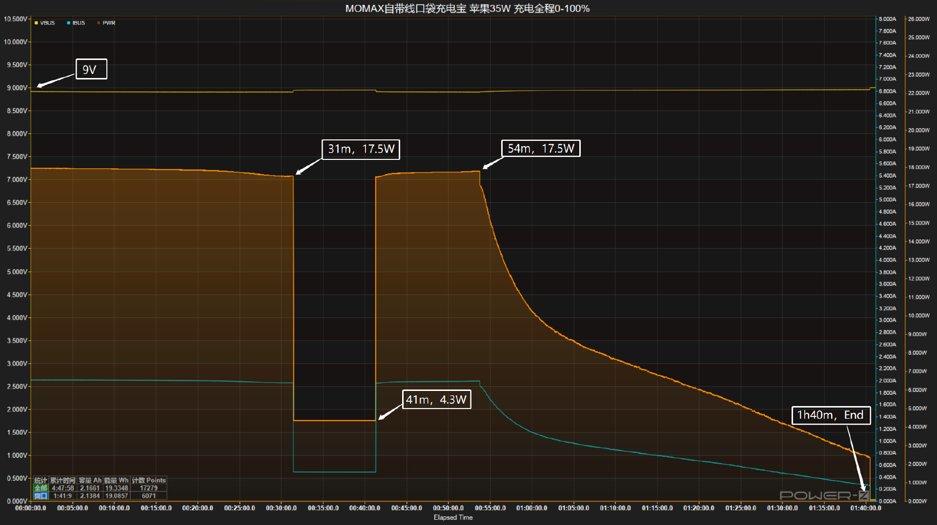Click the 累计时间 column header
This screenshot has width=937, height=525.
click(x=63, y=480)
